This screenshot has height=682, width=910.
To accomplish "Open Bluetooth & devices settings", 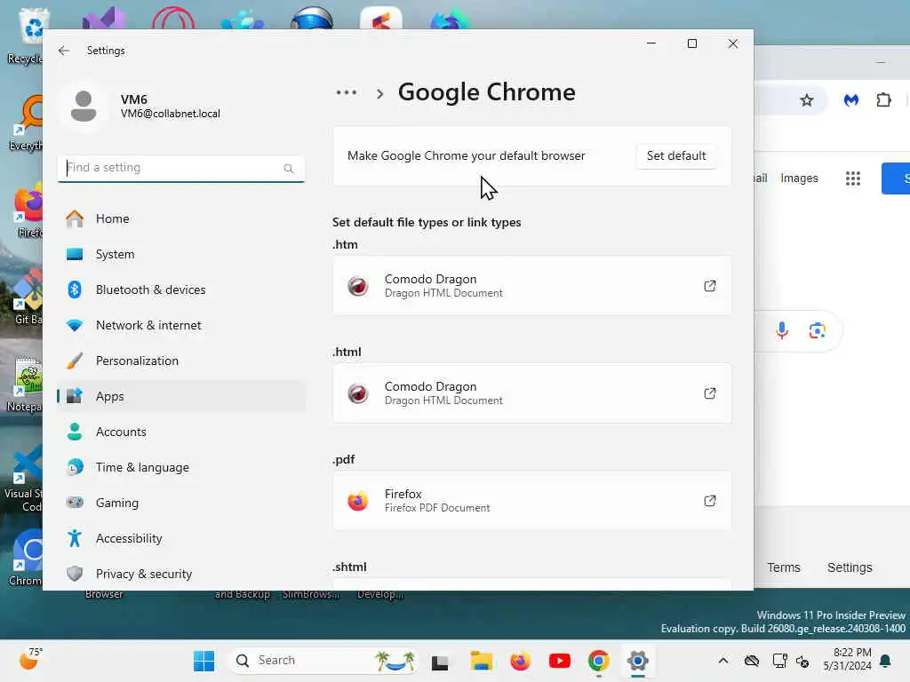I will pyautogui.click(x=181, y=289).
